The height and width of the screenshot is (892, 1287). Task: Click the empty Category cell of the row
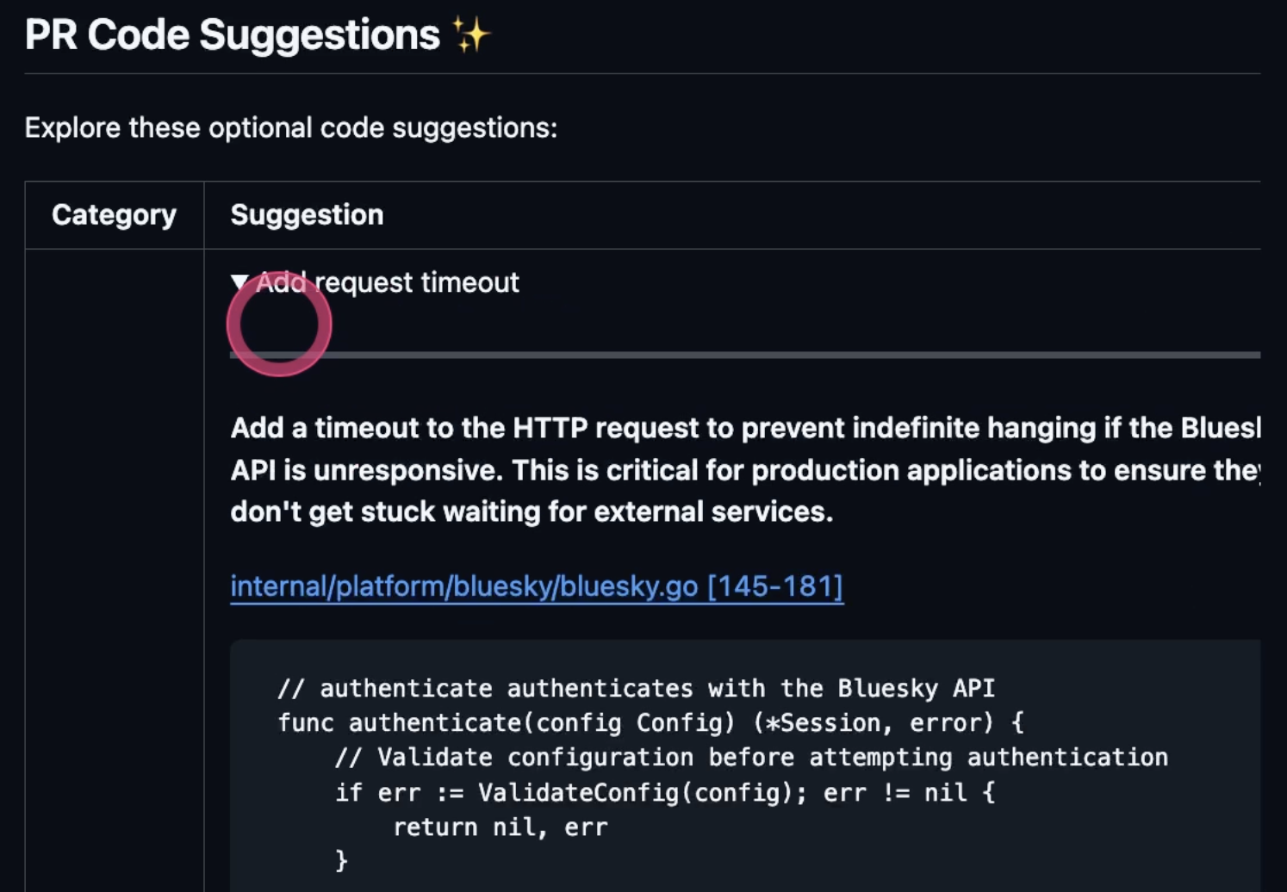coord(114,570)
